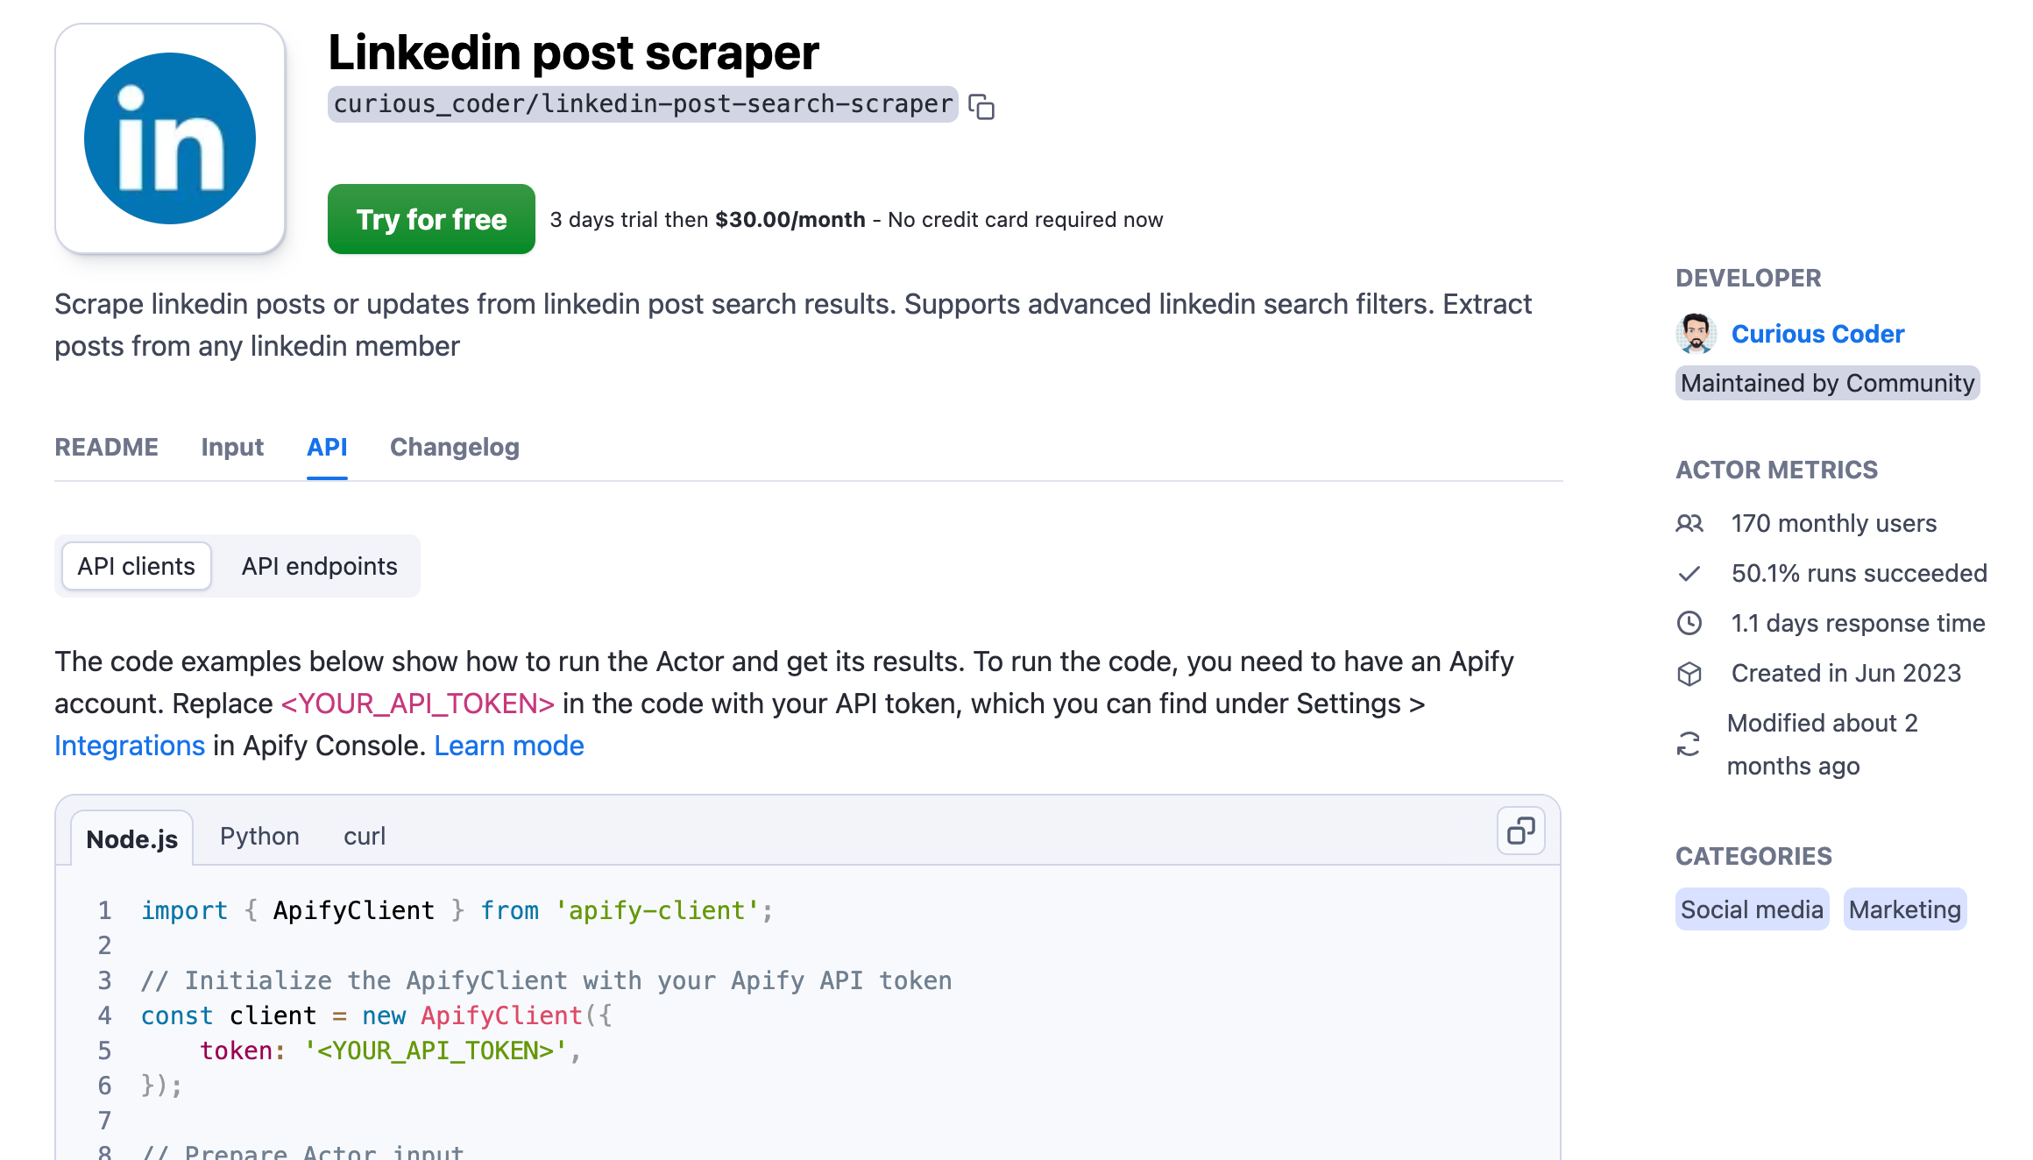This screenshot has height=1160, width=2033.
Task: Copy the actor ID with the copy icon
Action: click(983, 105)
